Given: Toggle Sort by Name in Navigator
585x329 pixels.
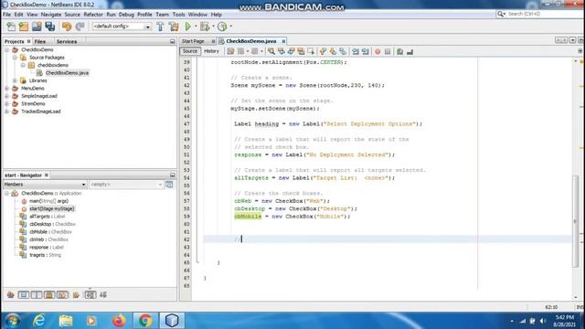Looking at the screenshot, I should (x=90, y=295).
